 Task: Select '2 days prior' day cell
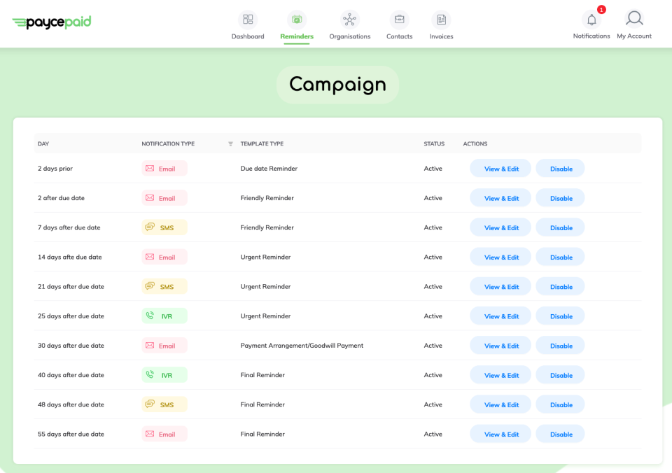click(55, 169)
